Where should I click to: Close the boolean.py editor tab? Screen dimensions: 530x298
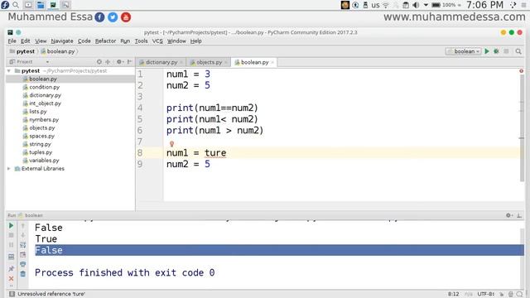(x=272, y=63)
